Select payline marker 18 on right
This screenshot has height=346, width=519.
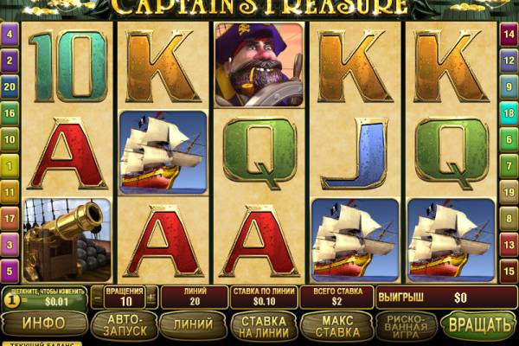tap(509, 113)
